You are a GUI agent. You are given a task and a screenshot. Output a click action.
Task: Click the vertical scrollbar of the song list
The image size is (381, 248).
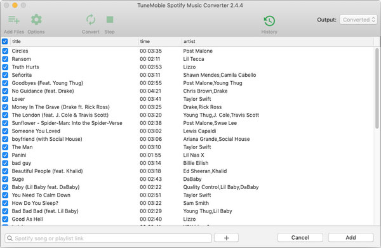[x=377, y=89]
